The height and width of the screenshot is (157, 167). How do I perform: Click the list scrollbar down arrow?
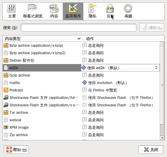(x=162, y=138)
